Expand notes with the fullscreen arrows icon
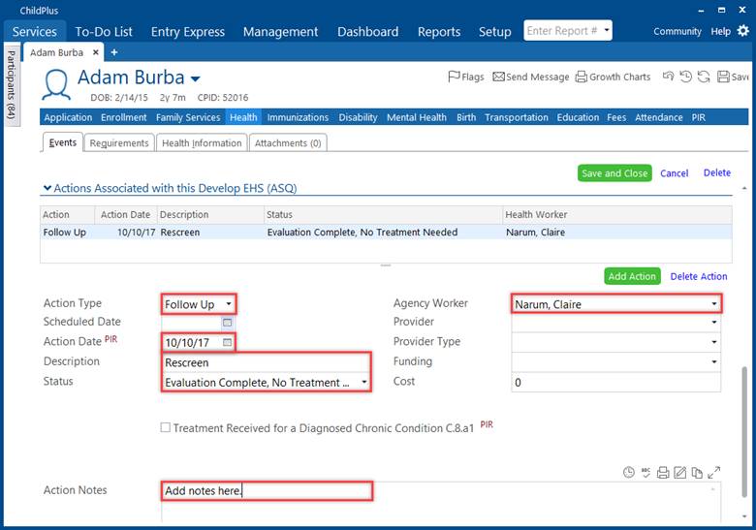756x530 pixels. click(714, 473)
